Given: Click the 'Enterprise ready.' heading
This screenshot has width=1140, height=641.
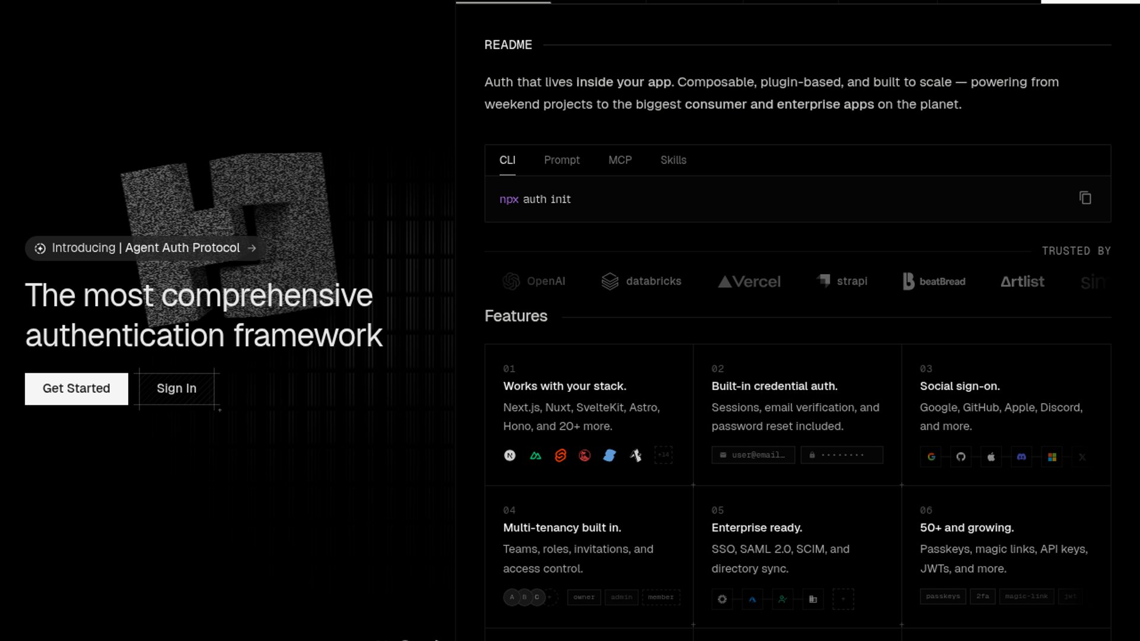Looking at the screenshot, I should [x=756, y=528].
